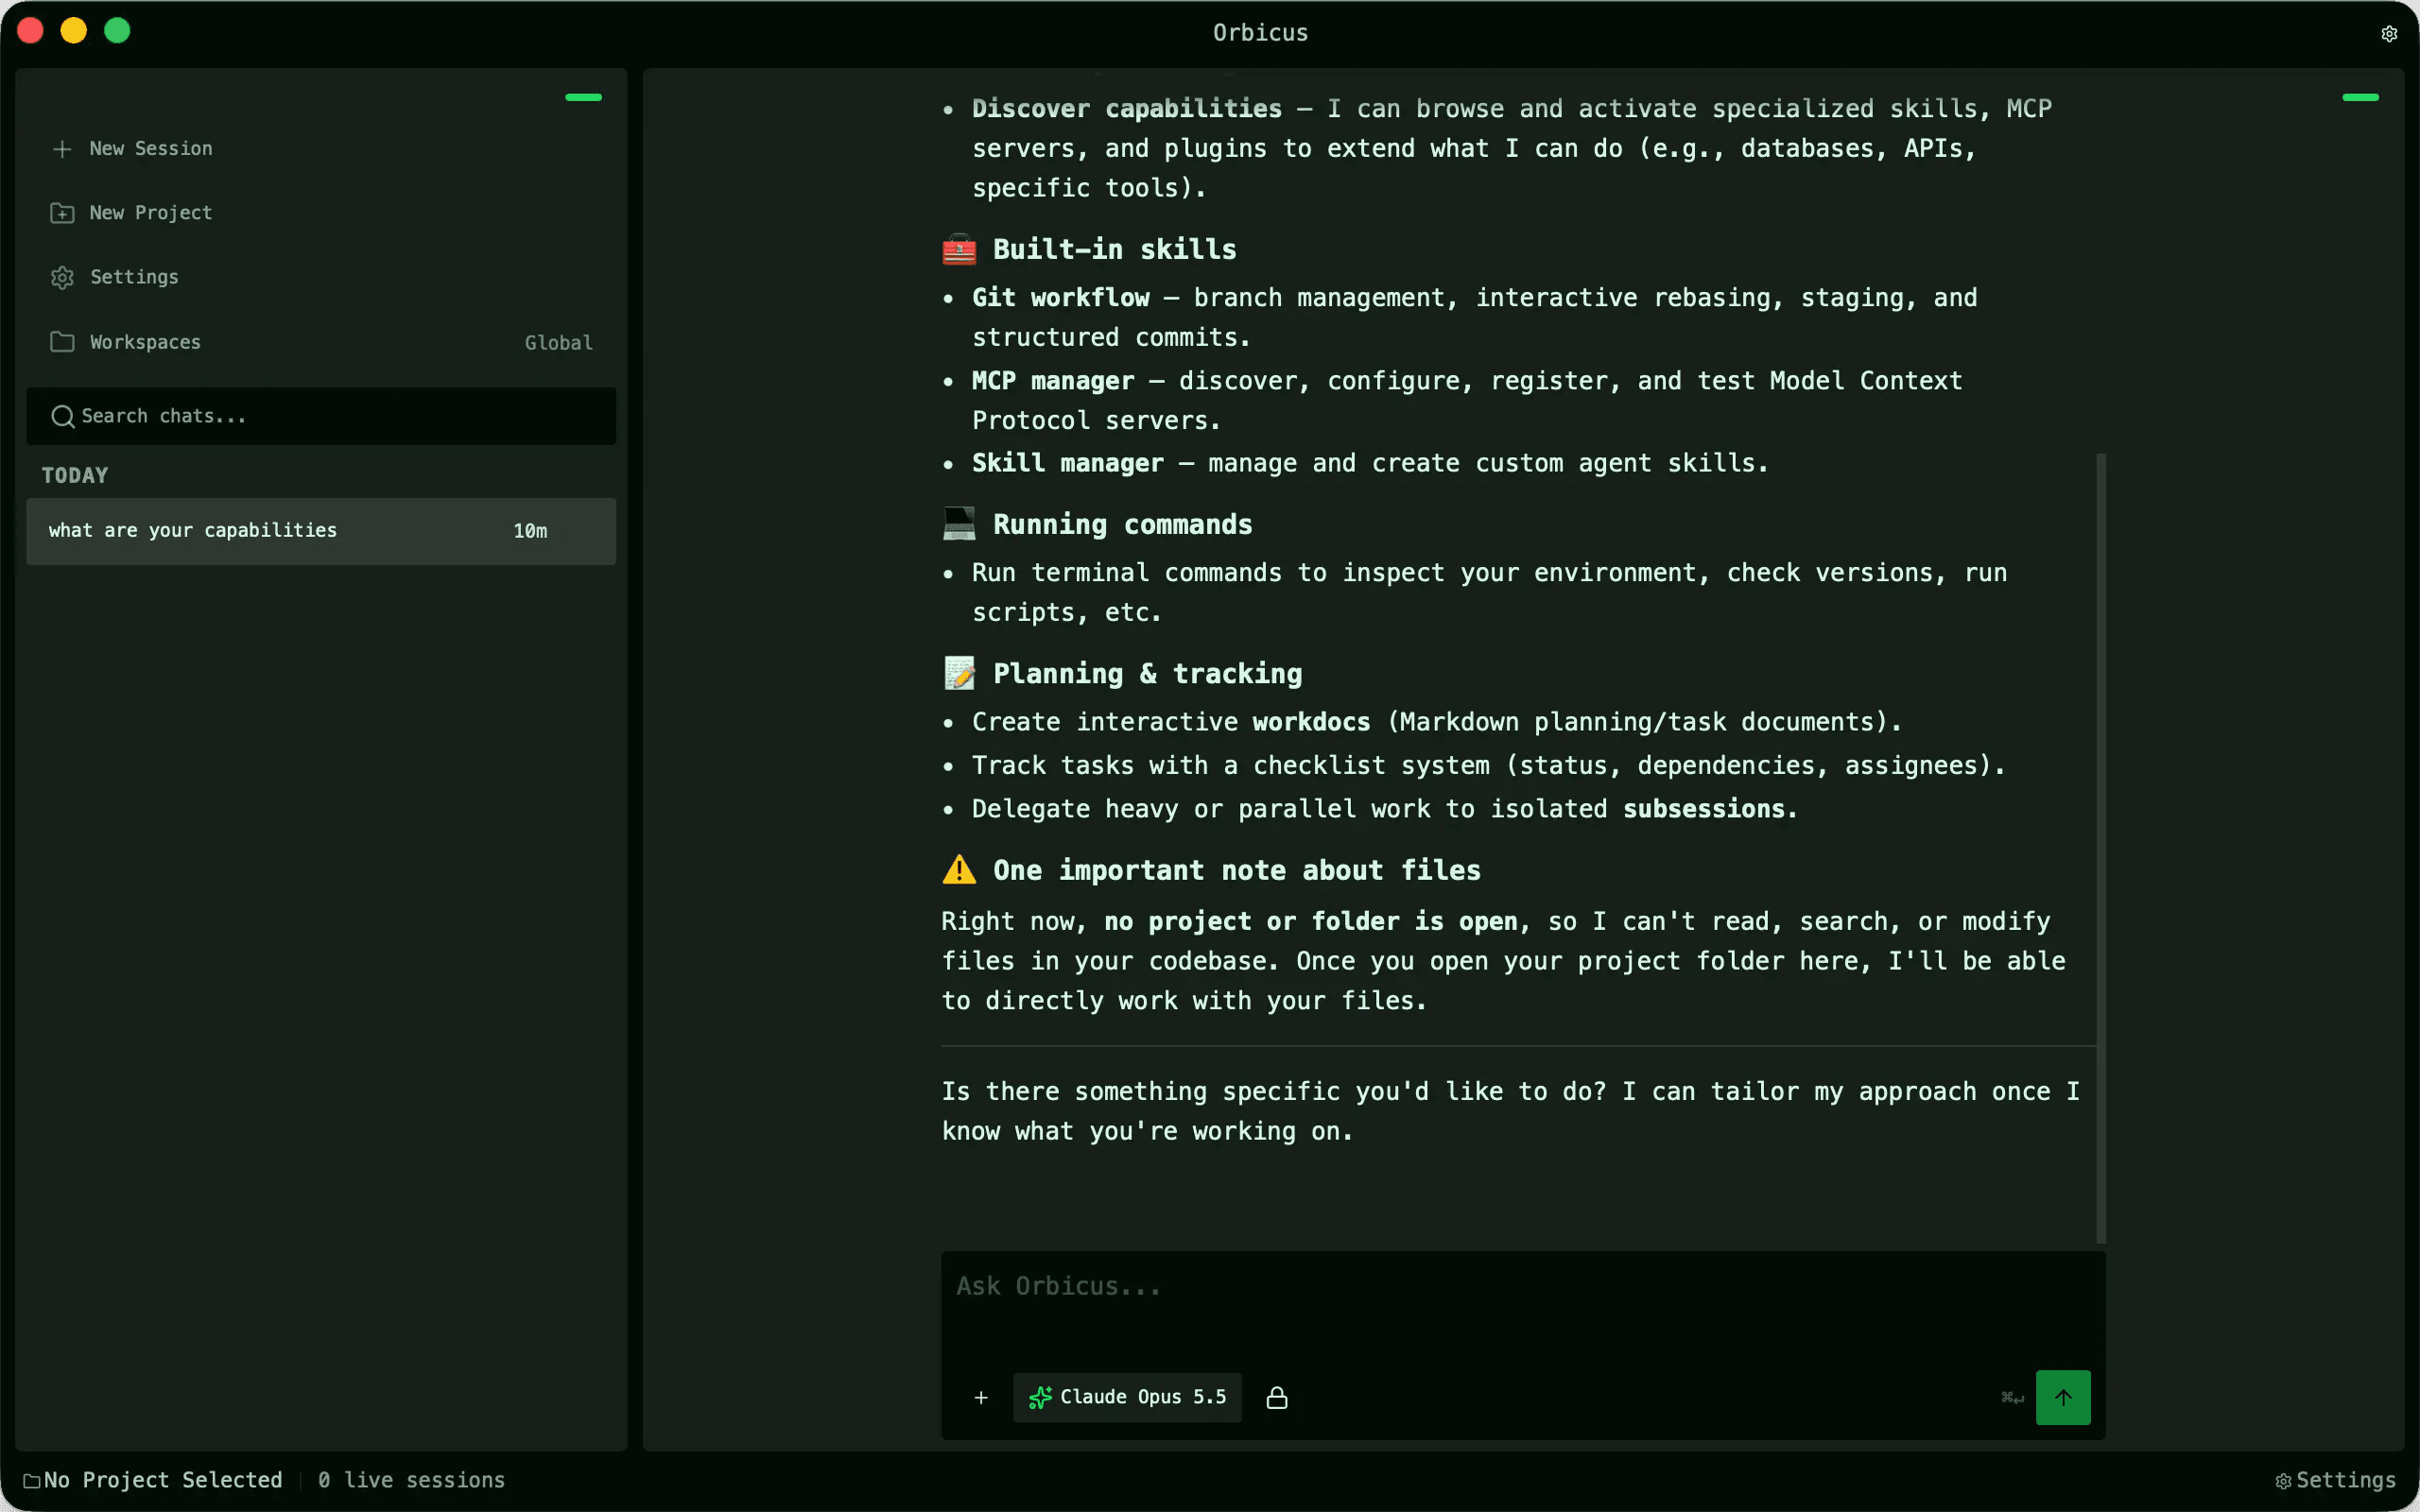Image resolution: width=2420 pixels, height=1512 pixels.
Task: Click the Search chats field
Action: [x=321, y=416]
